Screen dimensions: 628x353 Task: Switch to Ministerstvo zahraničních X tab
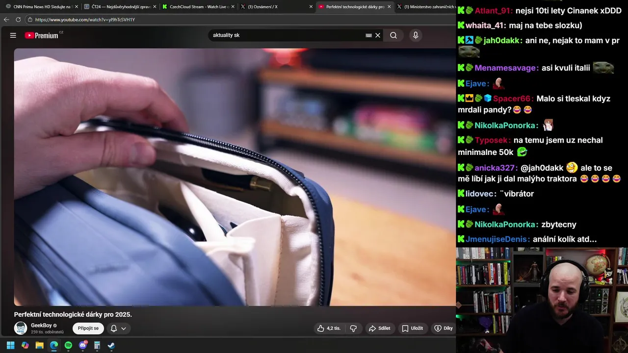(426, 7)
